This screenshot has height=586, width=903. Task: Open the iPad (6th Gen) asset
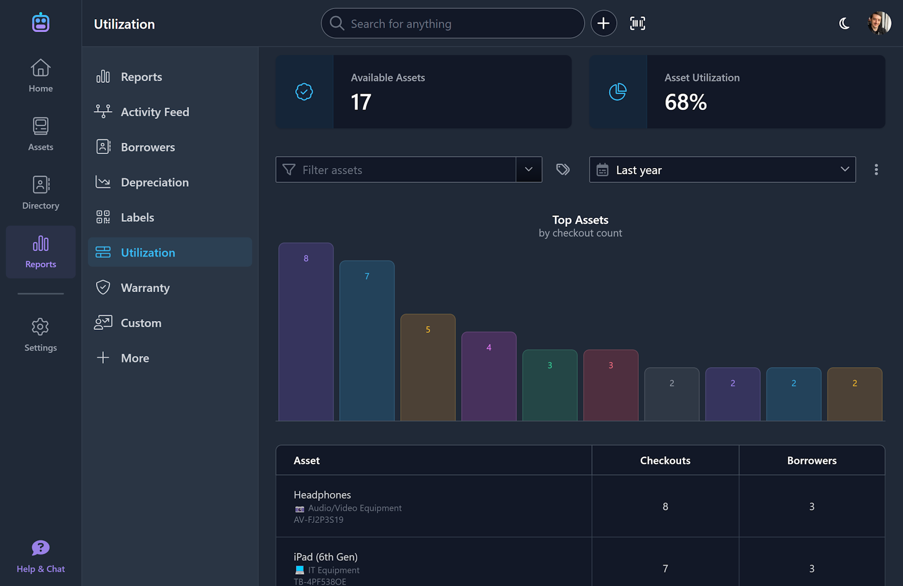click(x=580, y=562)
